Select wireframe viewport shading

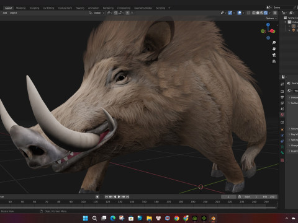point(254,13)
